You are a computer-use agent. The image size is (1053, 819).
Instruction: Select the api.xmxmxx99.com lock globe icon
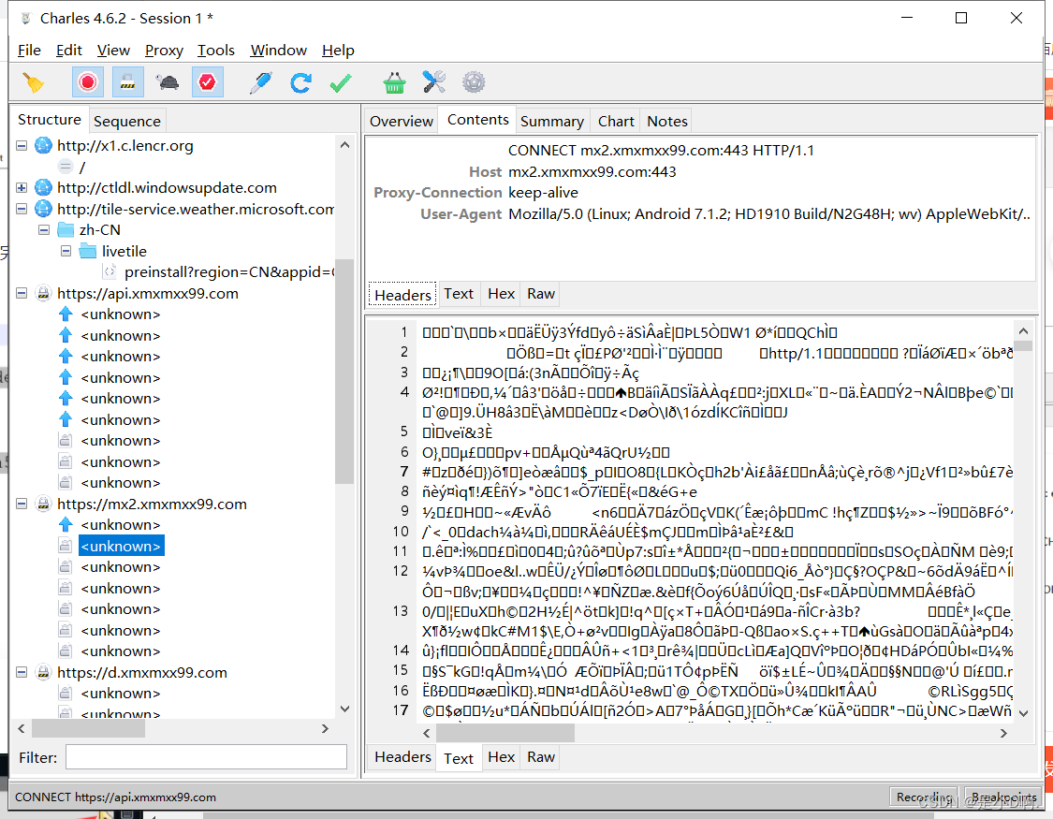[x=43, y=293]
